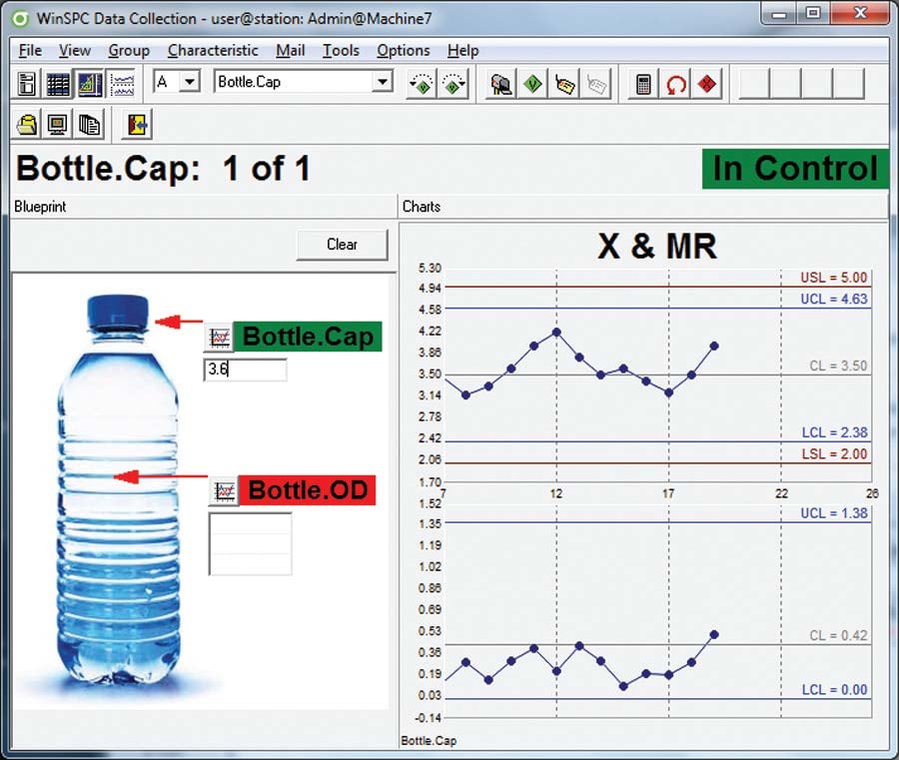Switch to the spreadsheet grid view icon
The width and height of the screenshot is (899, 760).
[58, 84]
